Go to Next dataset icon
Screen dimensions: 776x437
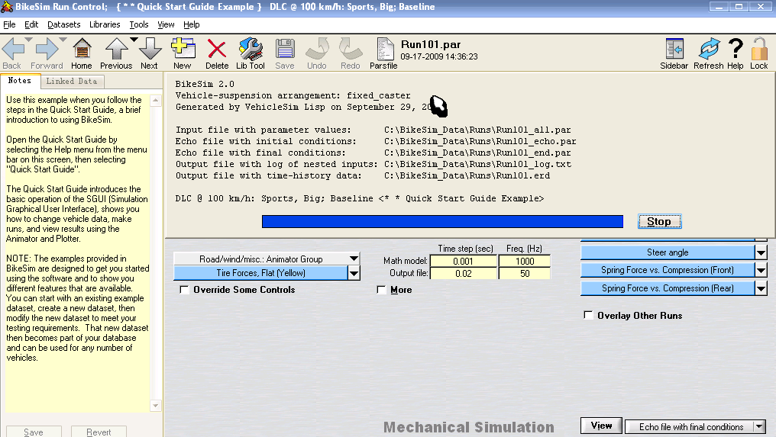(150, 50)
